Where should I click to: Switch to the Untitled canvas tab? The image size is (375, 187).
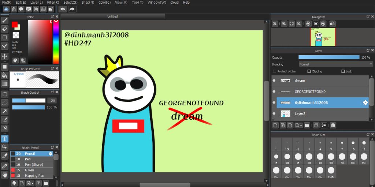tap(112, 16)
